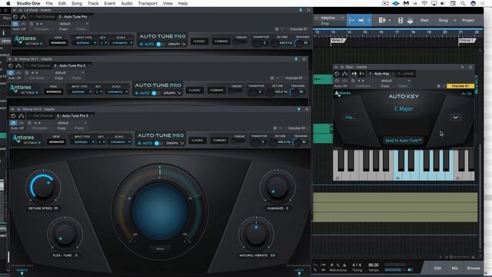This screenshot has width=492, height=277.
Task: Click the Hold button below the pitch display
Action: tap(160, 249)
